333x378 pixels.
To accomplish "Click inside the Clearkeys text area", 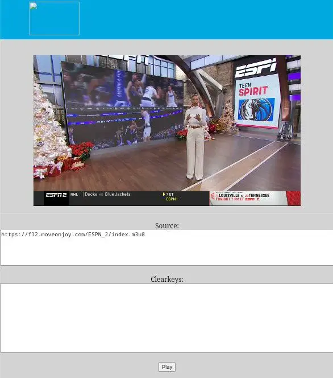I will click(x=166, y=318).
